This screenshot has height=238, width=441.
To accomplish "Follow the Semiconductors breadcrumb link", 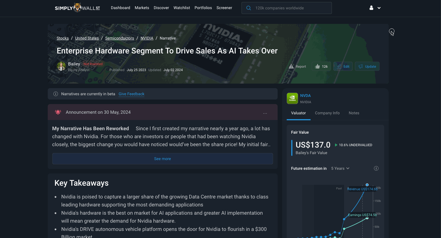I will (120, 38).
